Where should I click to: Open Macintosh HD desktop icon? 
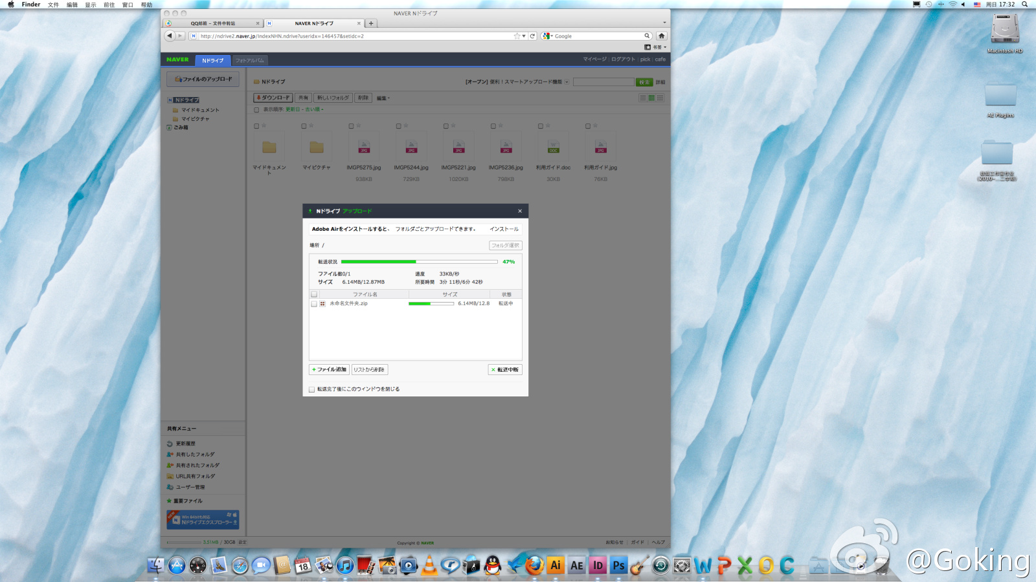coord(1005,33)
